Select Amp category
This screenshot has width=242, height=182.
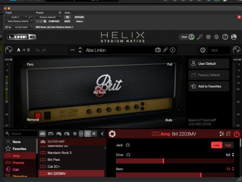[x=20, y=156]
